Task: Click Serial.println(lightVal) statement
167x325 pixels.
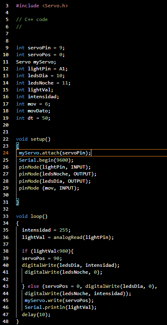Action: click(61, 307)
